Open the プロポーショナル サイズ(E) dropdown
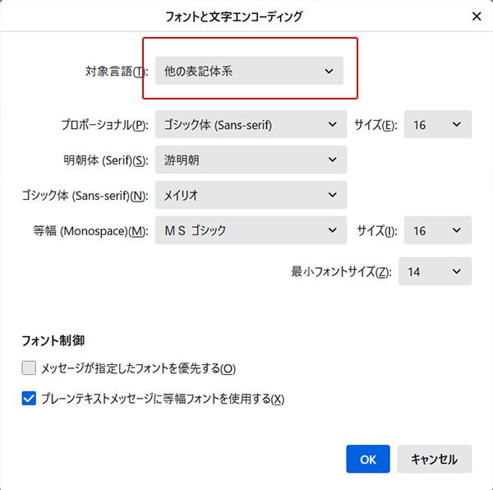Image resolution: width=493 pixels, height=490 pixels. [x=438, y=124]
